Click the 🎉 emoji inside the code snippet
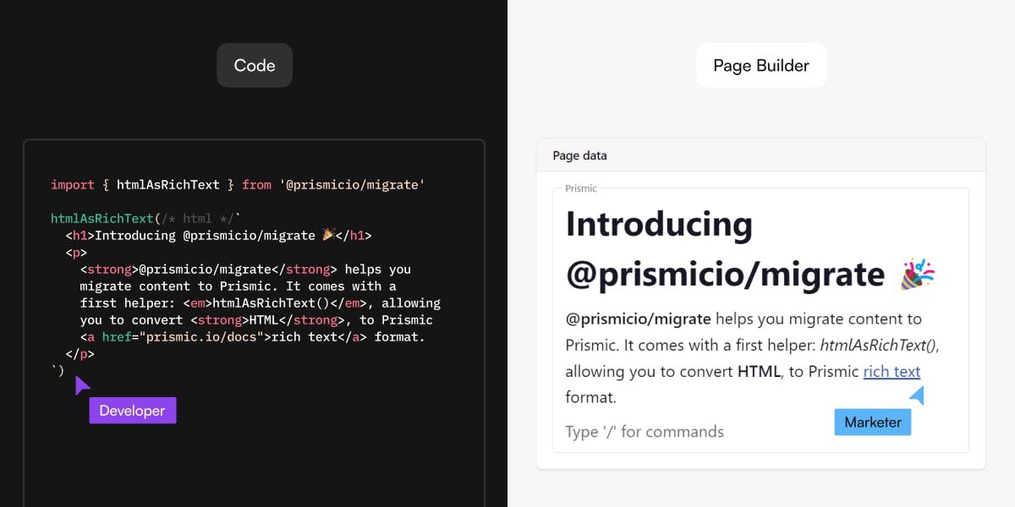Screen dimensions: 1015x507 (328, 235)
